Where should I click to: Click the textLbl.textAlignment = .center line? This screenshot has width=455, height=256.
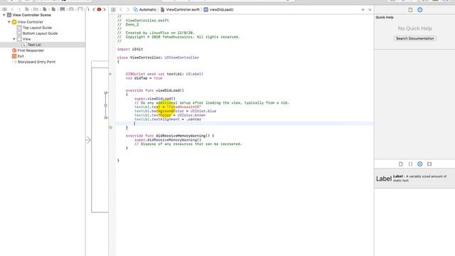(x=168, y=119)
